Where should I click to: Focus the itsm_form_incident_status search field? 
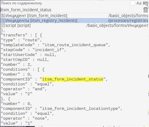[71, 10]
